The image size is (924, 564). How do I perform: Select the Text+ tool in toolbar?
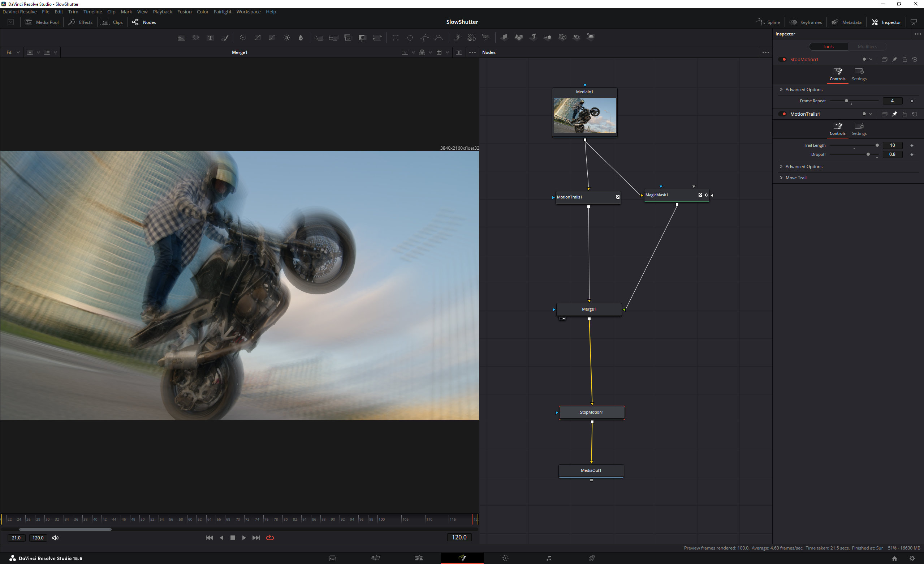(x=210, y=38)
